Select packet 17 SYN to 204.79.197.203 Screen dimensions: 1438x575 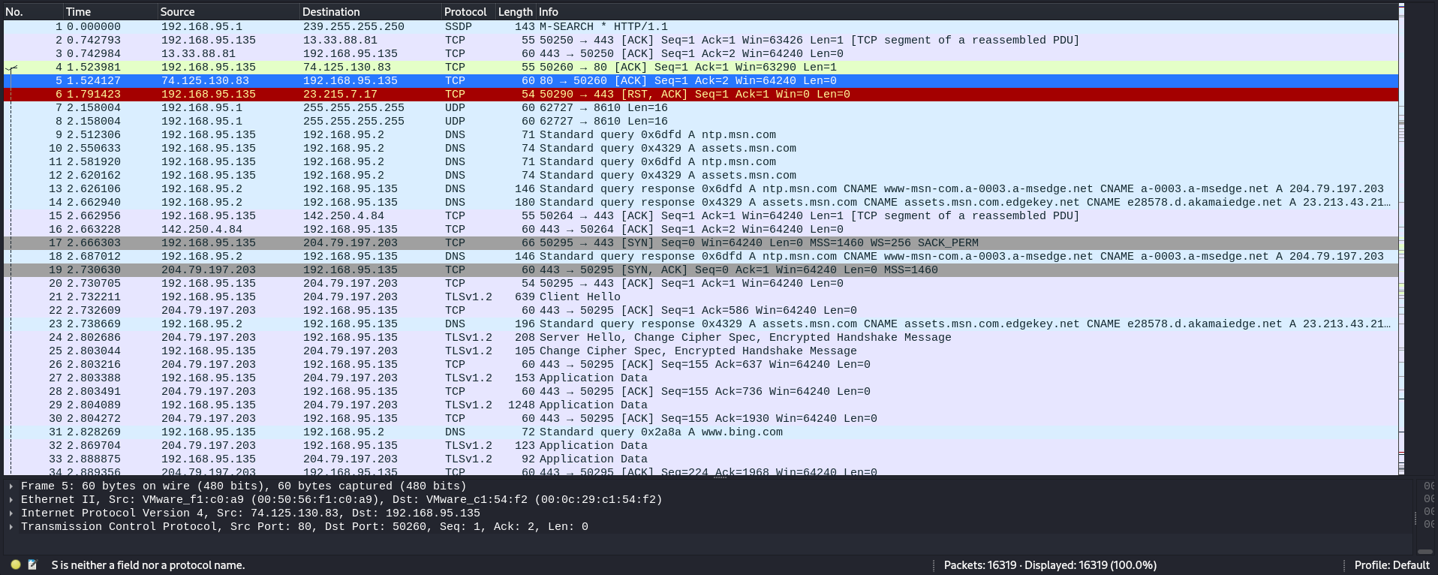tap(701, 242)
